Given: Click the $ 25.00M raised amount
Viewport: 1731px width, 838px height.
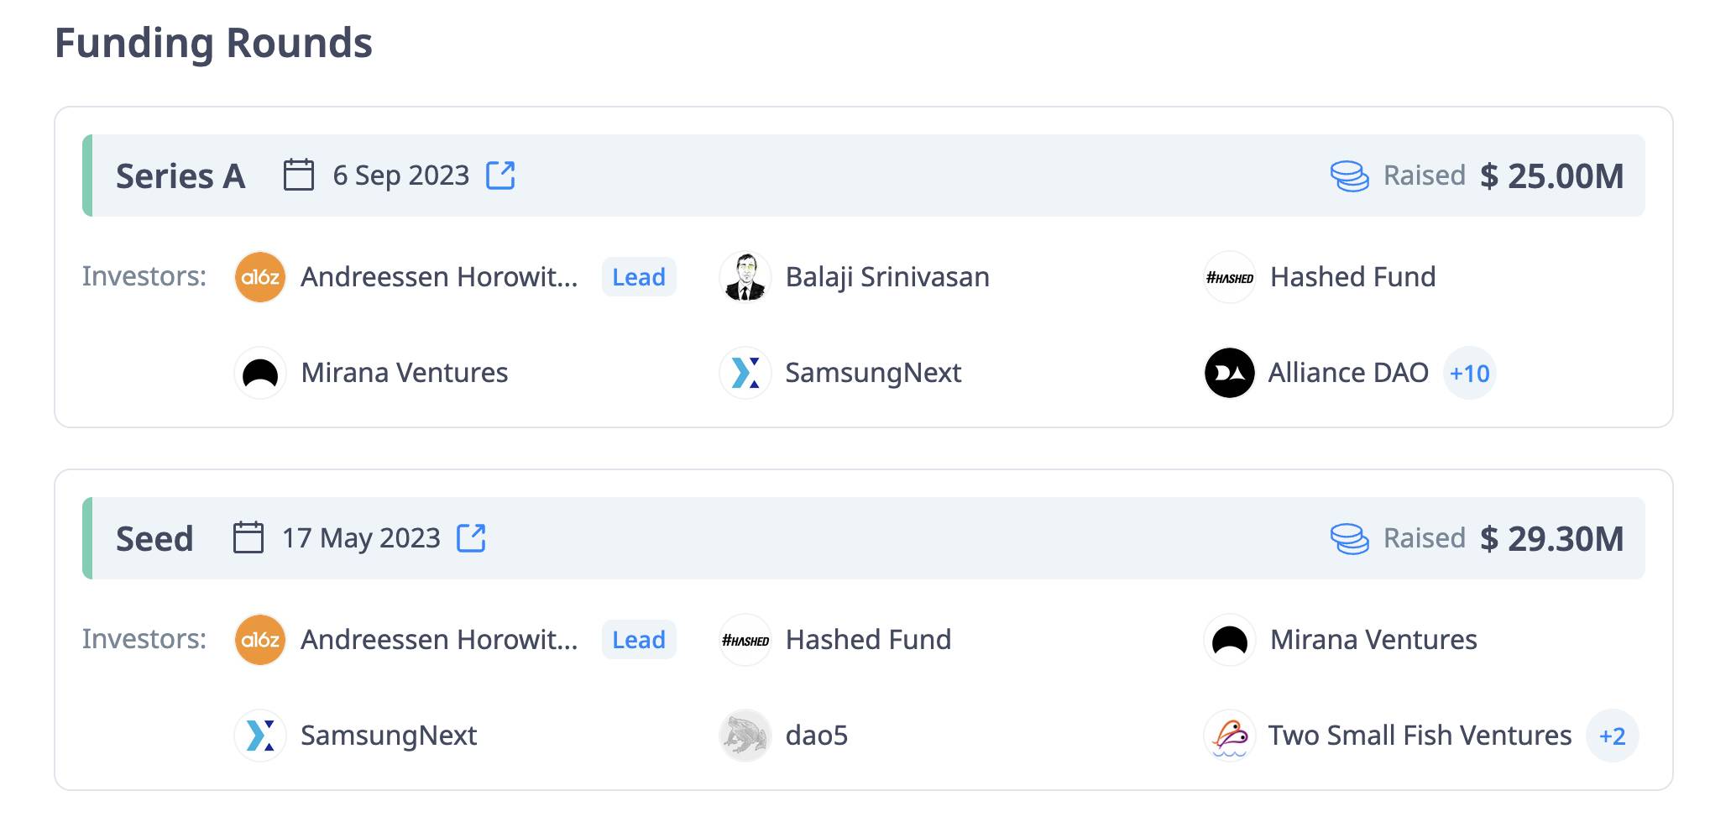Looking at the screenshot, I should [1551, 176].
